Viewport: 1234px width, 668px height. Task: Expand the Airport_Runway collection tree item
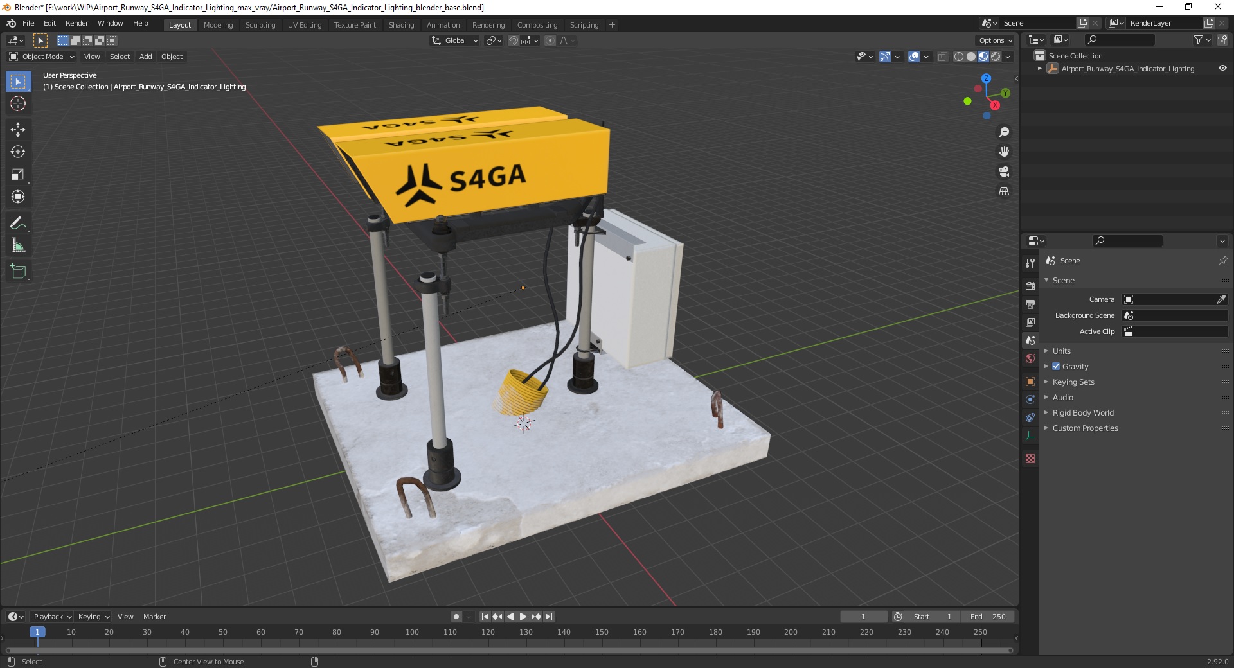tap(1039, 69)
